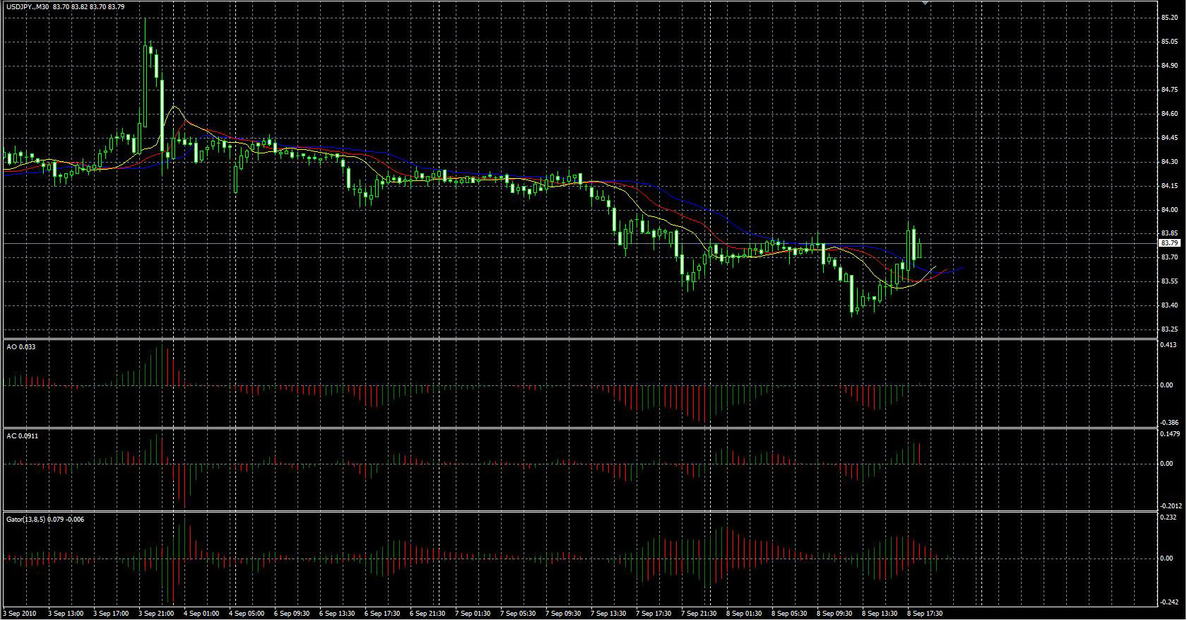Click the 8 Sep 05:30 time label
1187x620 pixels.
click(x=789, y=614)
